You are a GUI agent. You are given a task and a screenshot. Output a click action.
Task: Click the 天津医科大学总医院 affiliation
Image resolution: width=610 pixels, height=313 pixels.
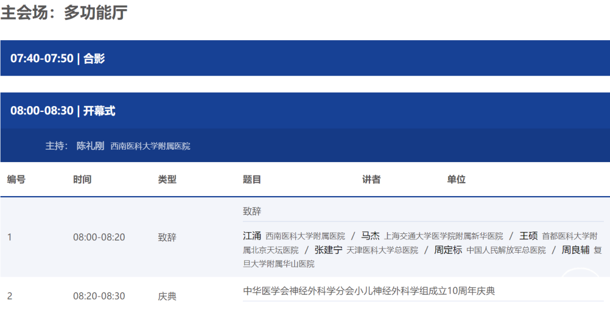click(x=382, y=250)
